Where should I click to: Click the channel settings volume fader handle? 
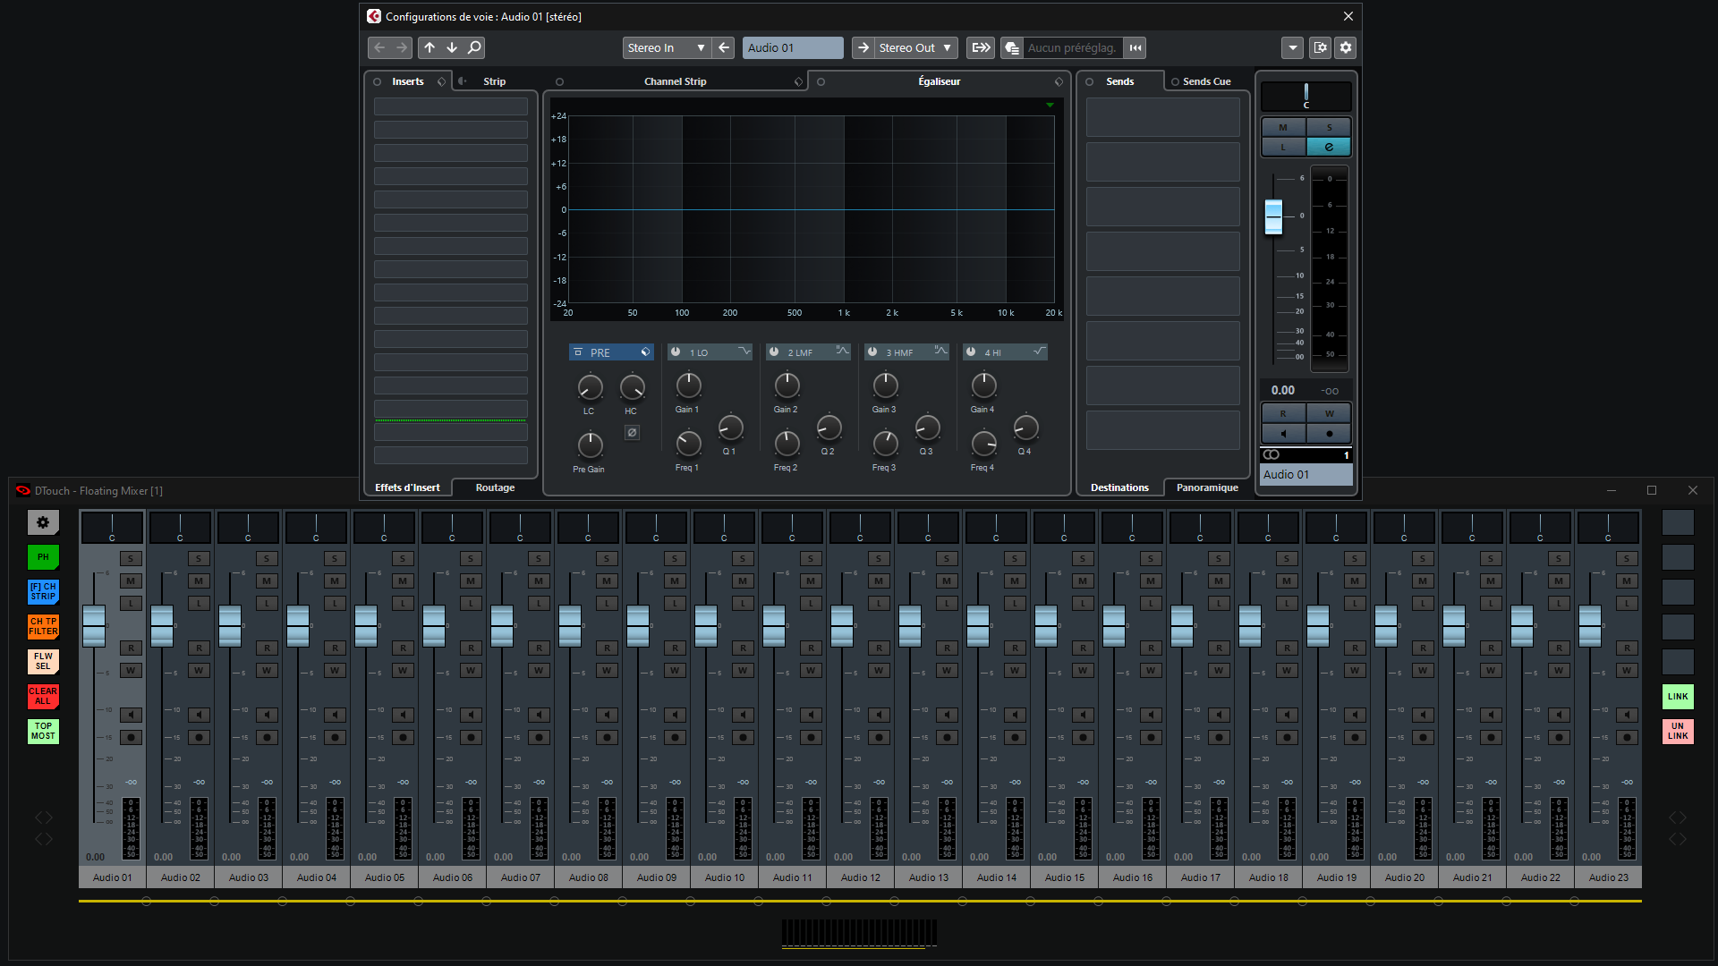point(1273,216)
